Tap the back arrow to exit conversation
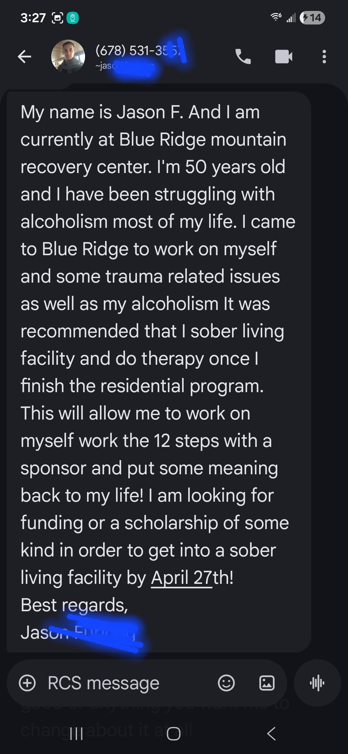This screenshot has width=348, height=754. [x=24, y=57]
